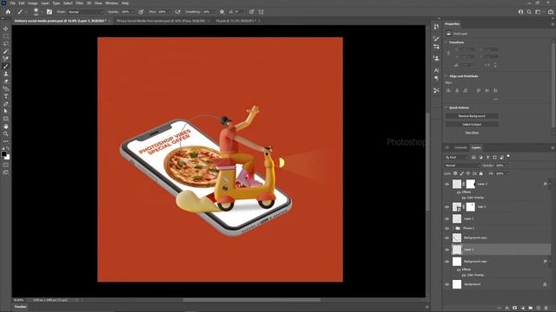The image size is (556, 312).
Task: Click the Home icon in options bar
Action: (8, 11)
